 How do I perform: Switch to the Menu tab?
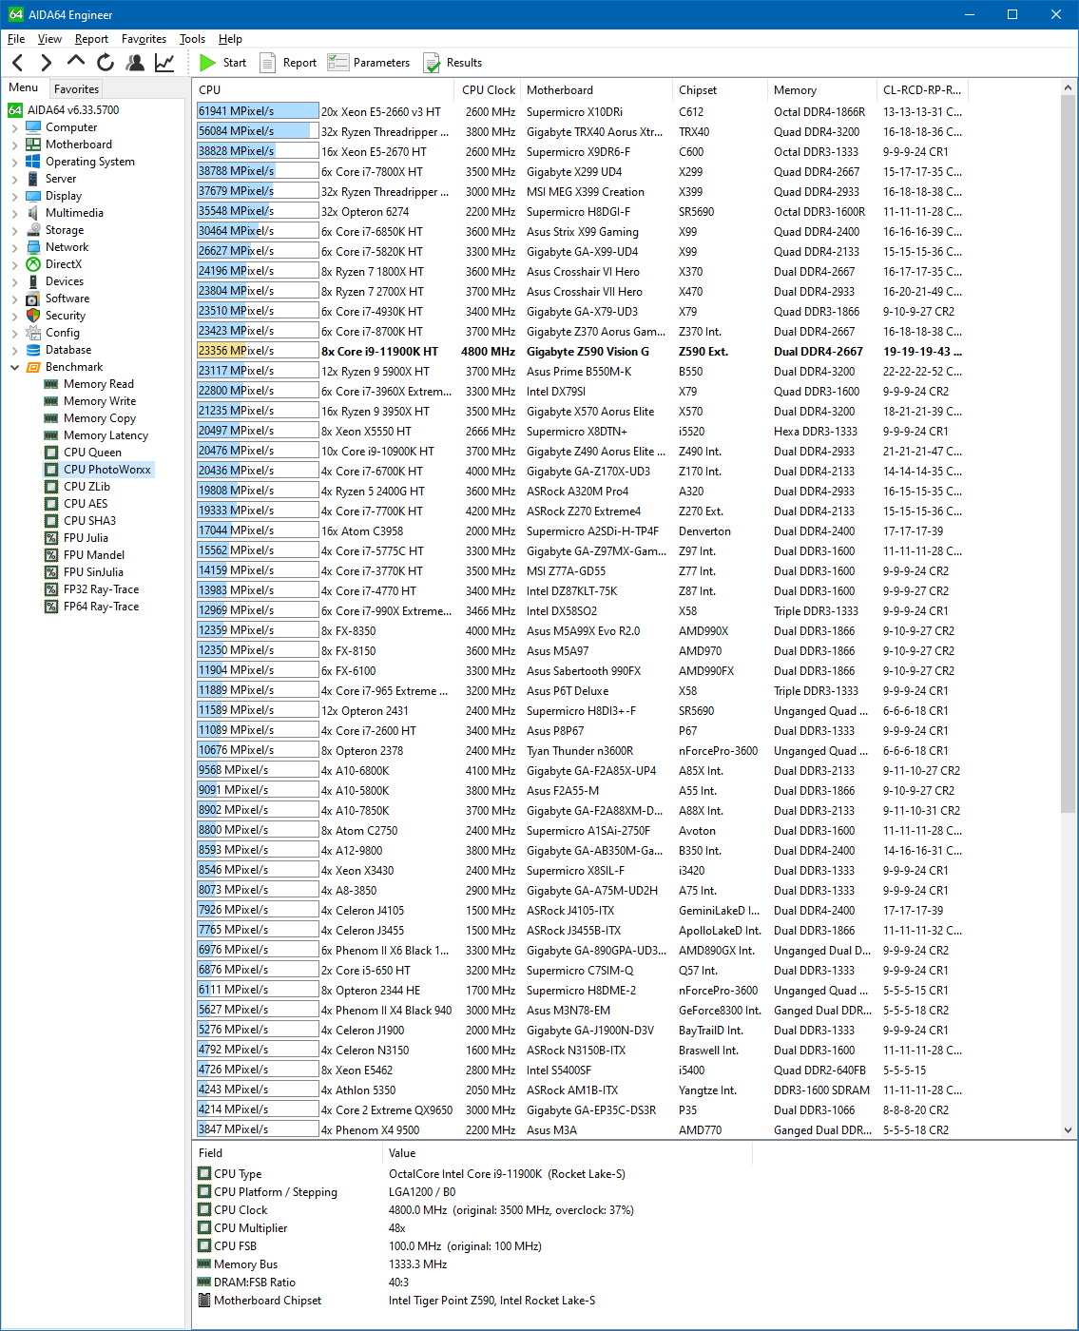click(x=24, y=87)
